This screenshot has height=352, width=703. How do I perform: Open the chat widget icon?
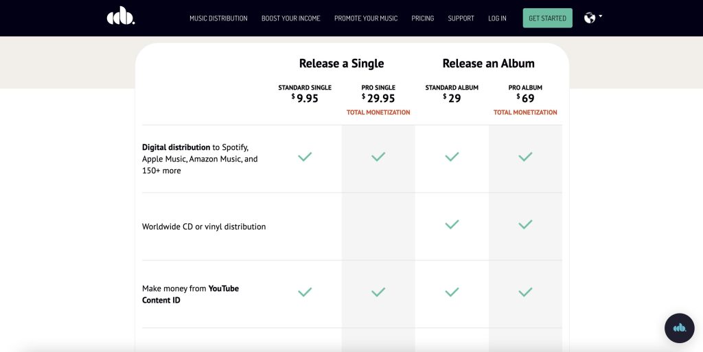679,328
